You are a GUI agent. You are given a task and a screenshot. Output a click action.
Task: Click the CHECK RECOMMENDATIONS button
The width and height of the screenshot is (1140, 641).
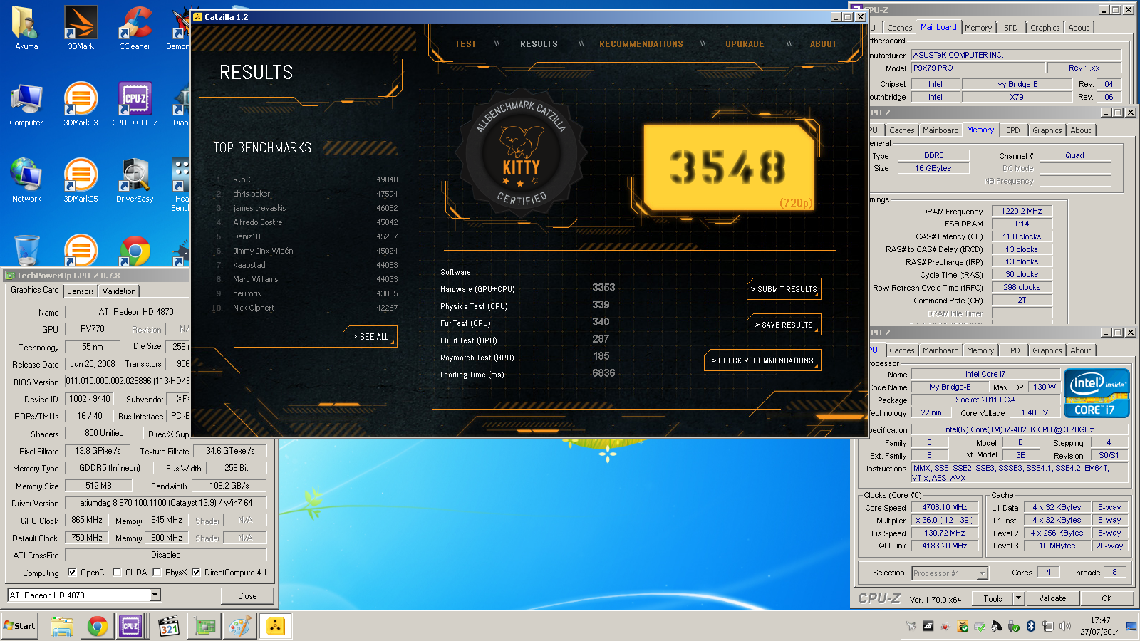click(x=762, y=360)
